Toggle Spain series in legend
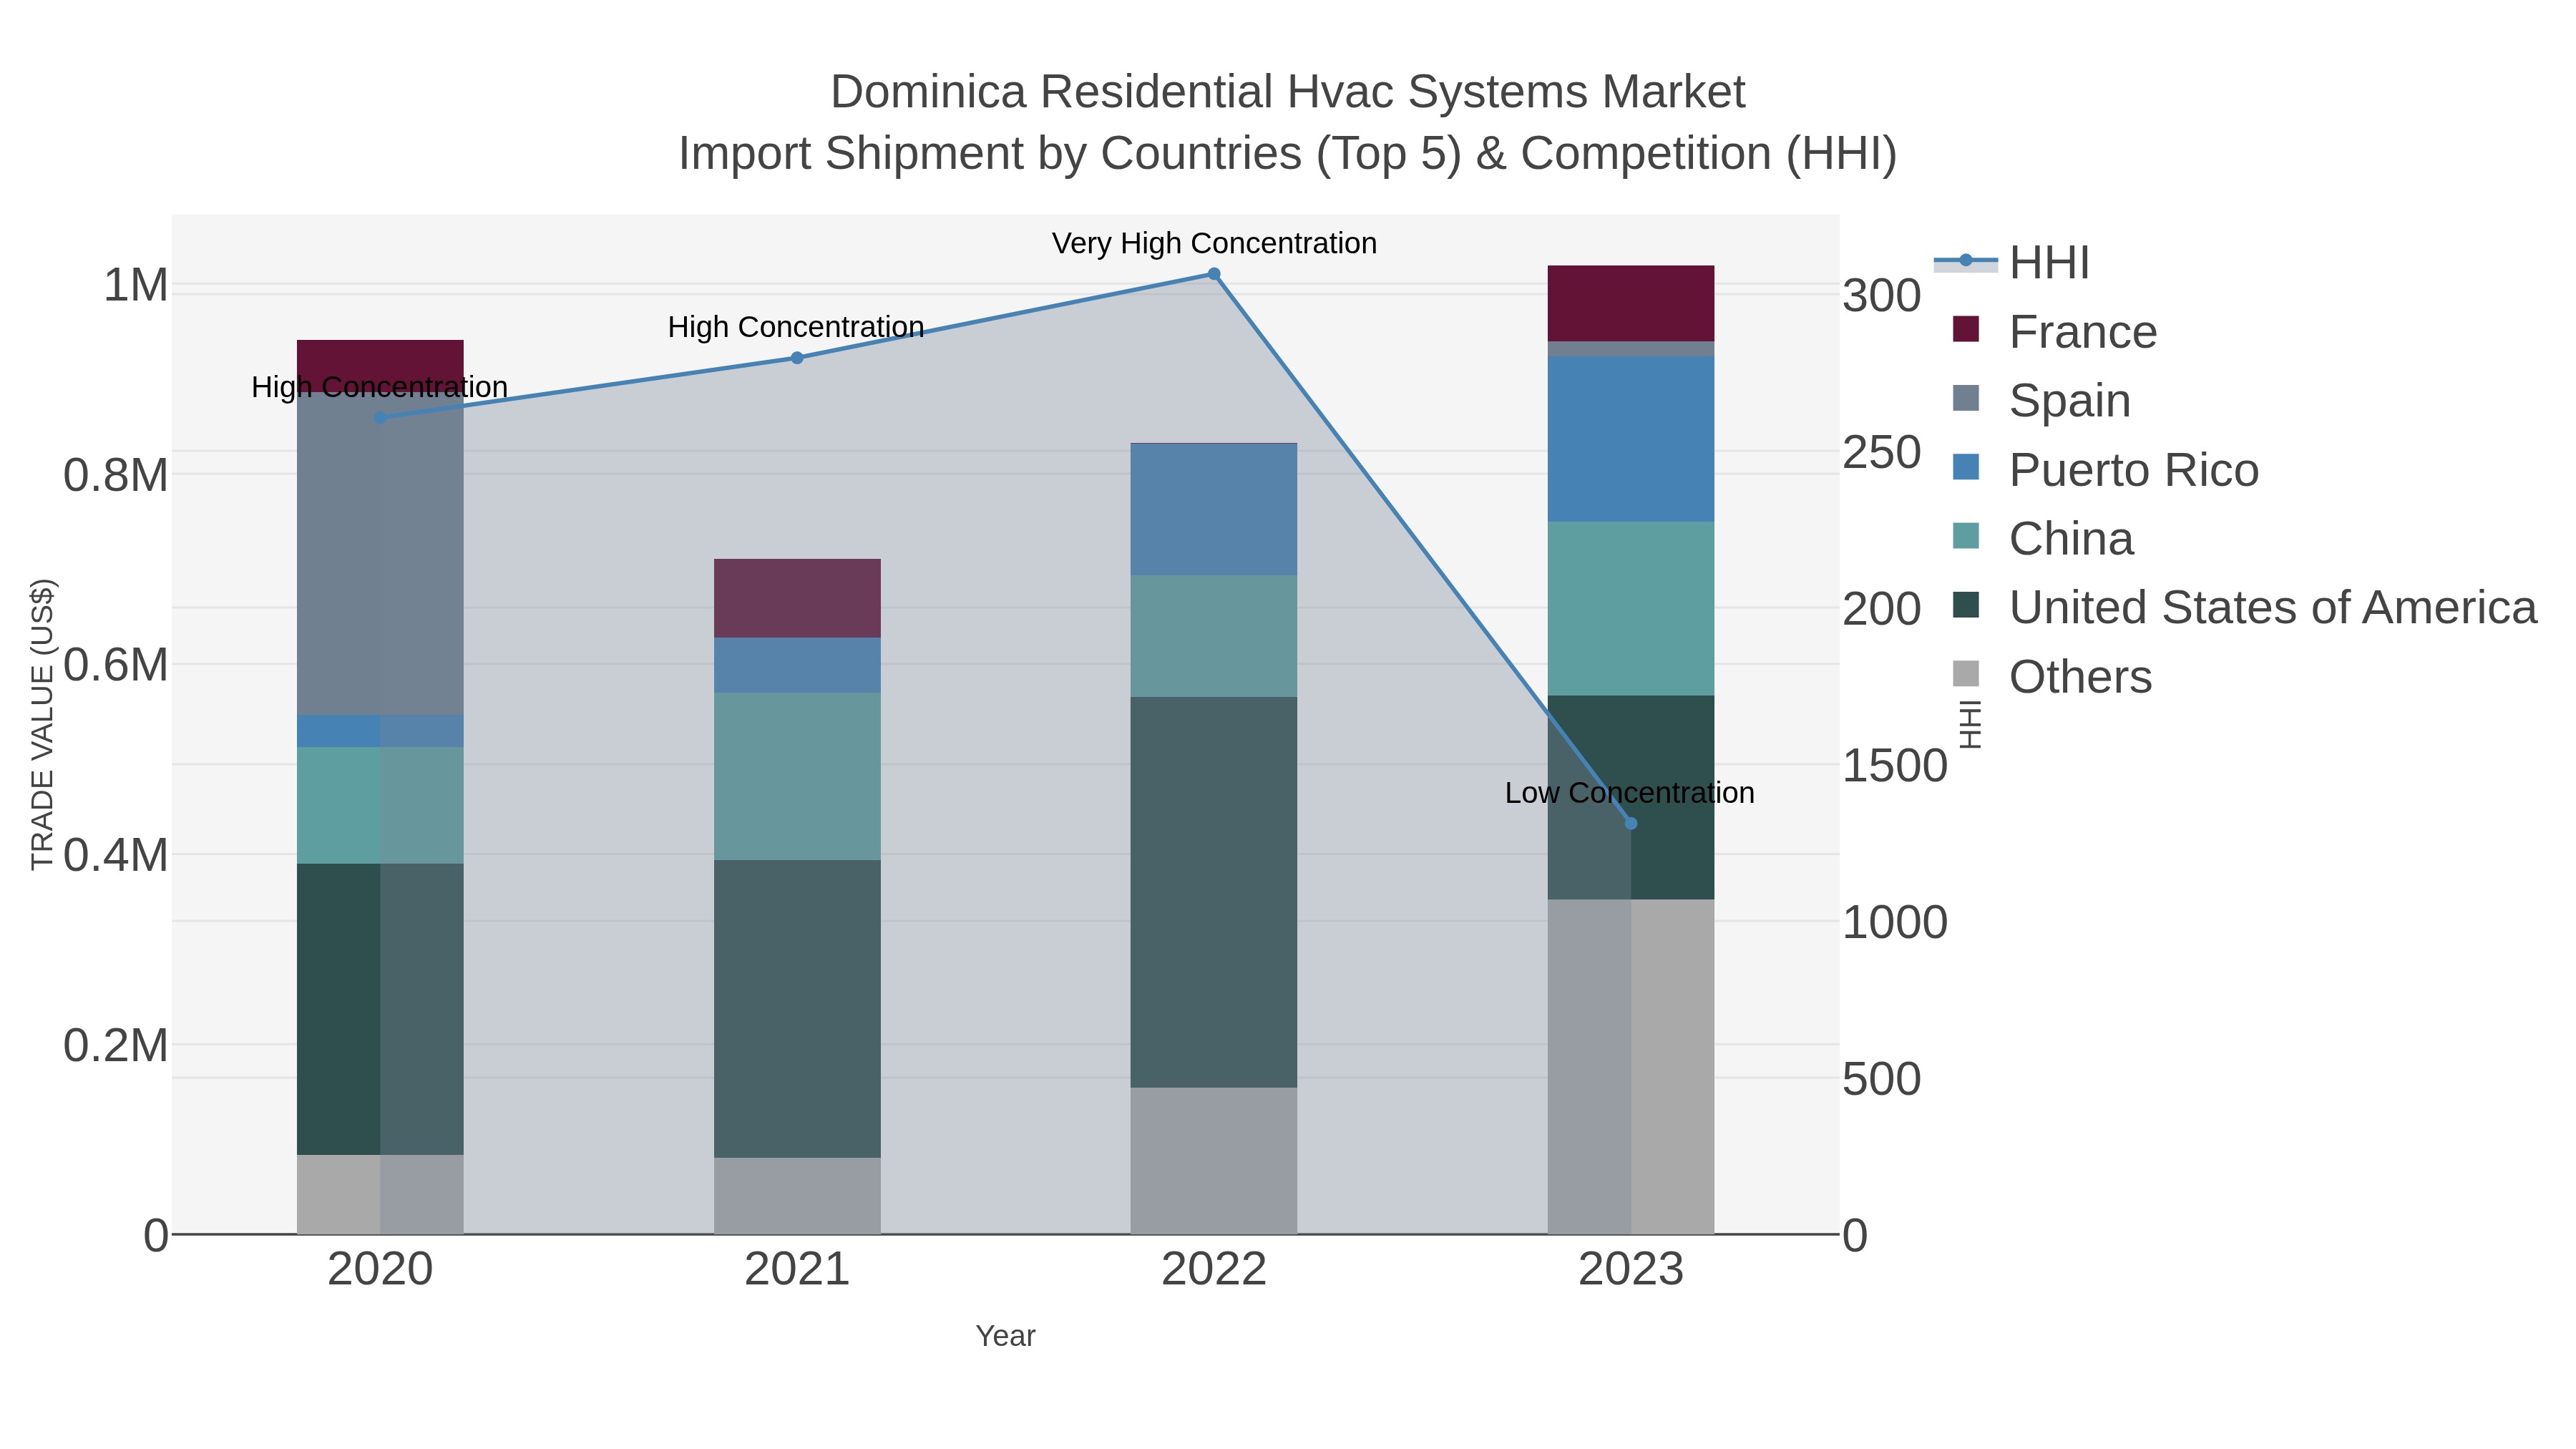 point(2042,401)
